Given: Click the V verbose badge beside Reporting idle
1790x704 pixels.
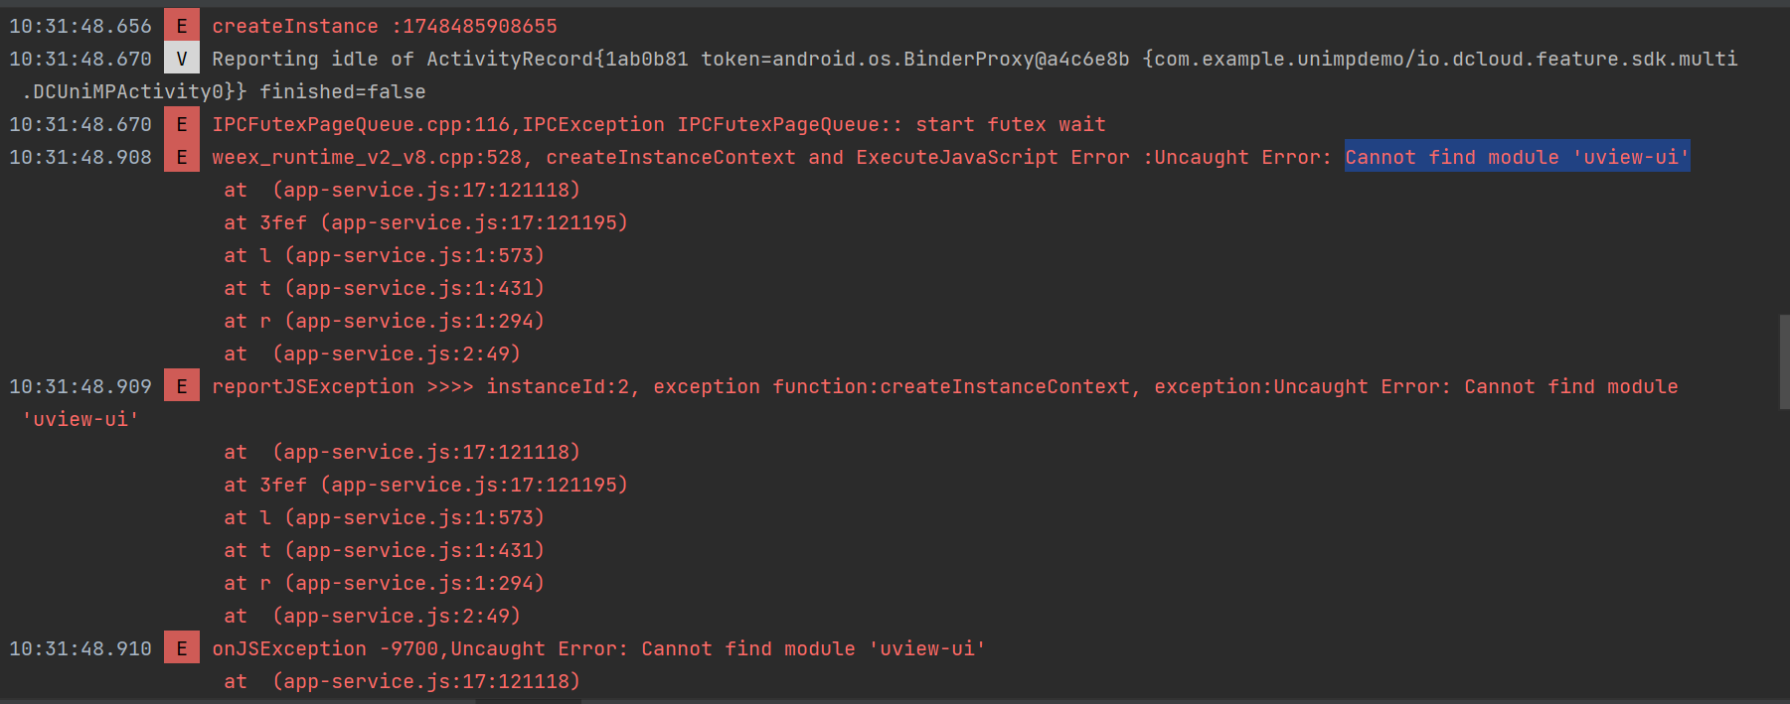Looking at the screenshot, I should (x=181, y=59).
